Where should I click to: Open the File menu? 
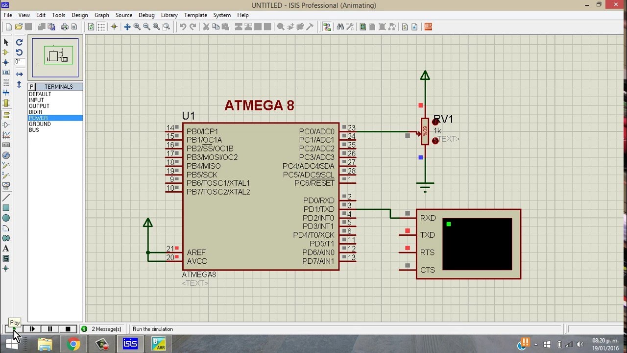8,15
